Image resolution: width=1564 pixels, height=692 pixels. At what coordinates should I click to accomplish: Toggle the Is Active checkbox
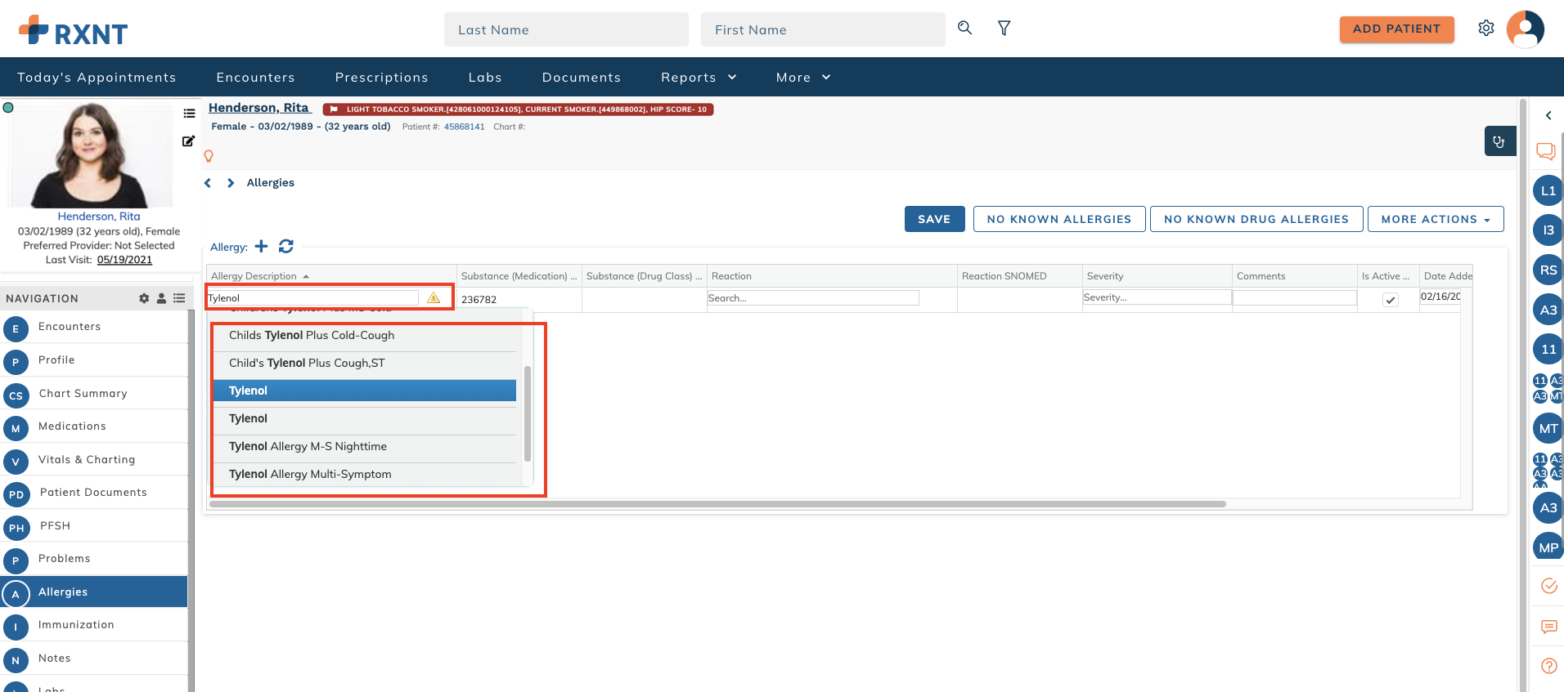click(x=1390, y=300)
